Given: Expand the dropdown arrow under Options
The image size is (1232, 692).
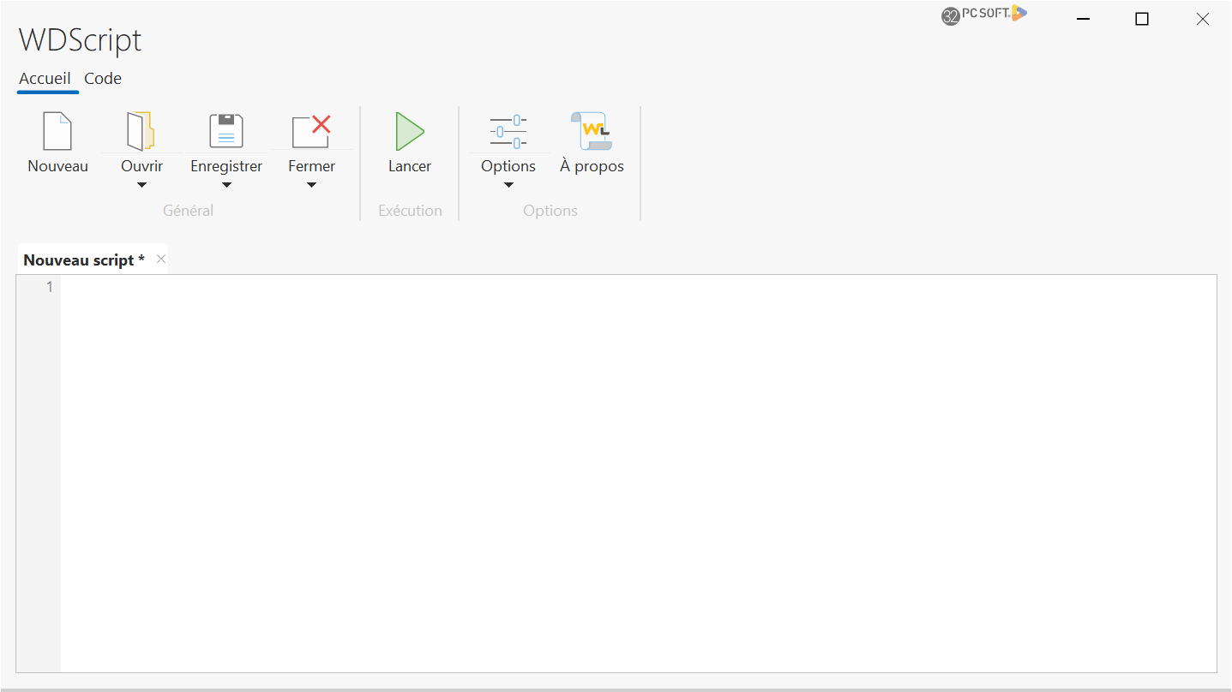Looking at the screenshot, I should click(508, 185).
